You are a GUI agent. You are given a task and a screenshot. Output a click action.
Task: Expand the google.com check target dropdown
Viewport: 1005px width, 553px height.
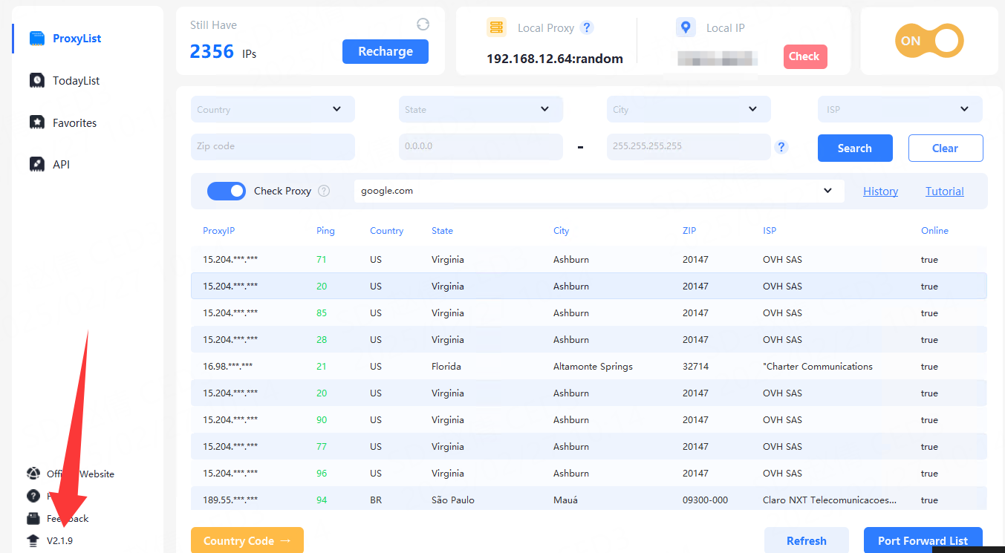click(827, 191)
